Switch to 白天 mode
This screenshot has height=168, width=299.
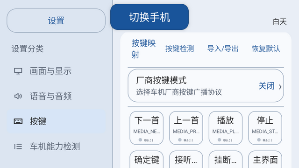point(279,21)
